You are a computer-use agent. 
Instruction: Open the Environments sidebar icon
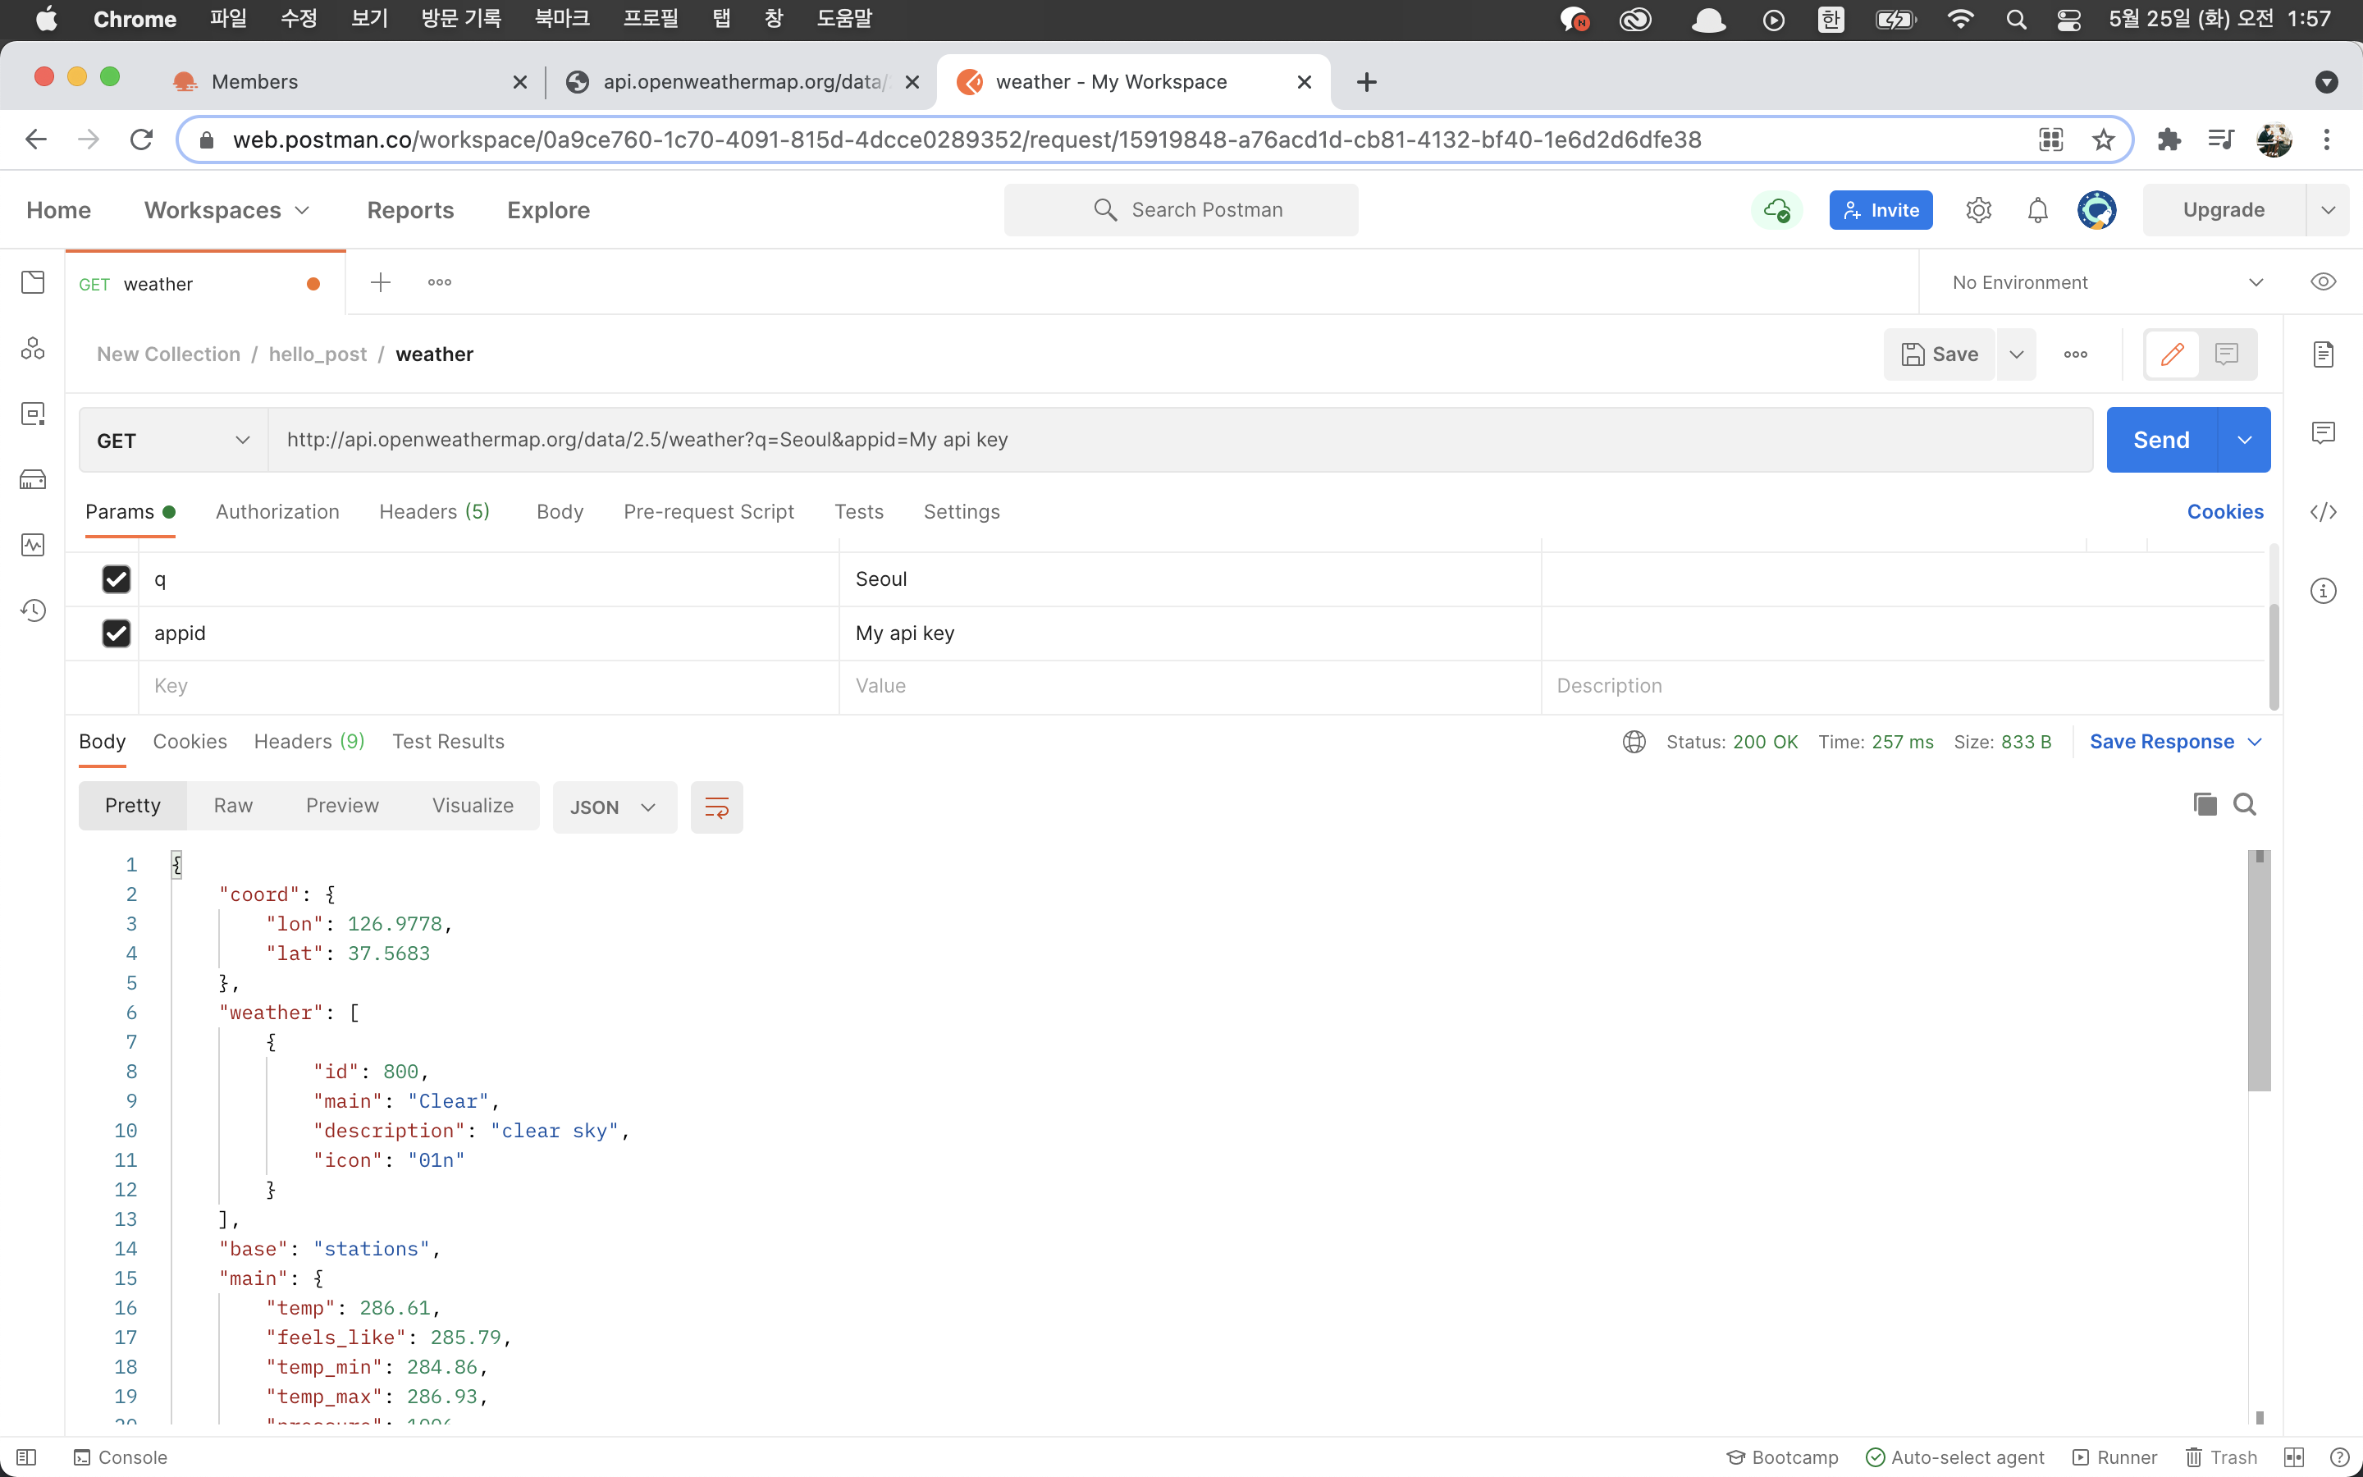33,414
